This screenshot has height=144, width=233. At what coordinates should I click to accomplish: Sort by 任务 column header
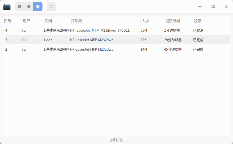tap(7, 21)
